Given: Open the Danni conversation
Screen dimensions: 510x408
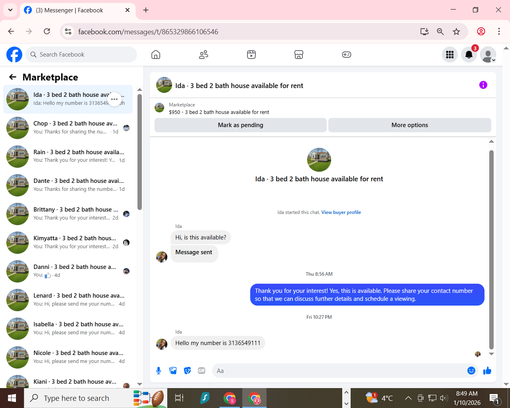Looking at the screenshot, I should (68, 271).
